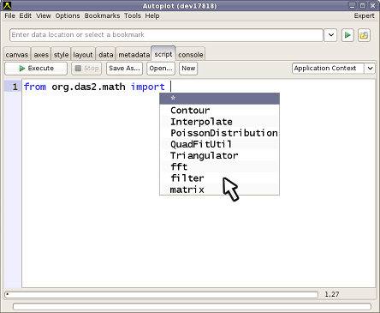Expand the data location history dropdown
The height and width of the screenshot is (313, 380).
coord(331,35)
